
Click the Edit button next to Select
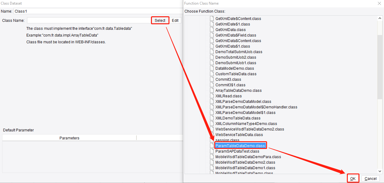tap(175, 21)
